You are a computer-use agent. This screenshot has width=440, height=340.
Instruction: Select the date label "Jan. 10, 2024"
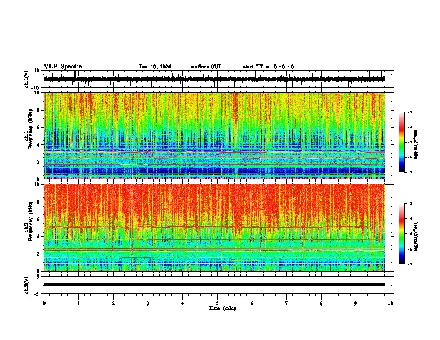[155, 67]
